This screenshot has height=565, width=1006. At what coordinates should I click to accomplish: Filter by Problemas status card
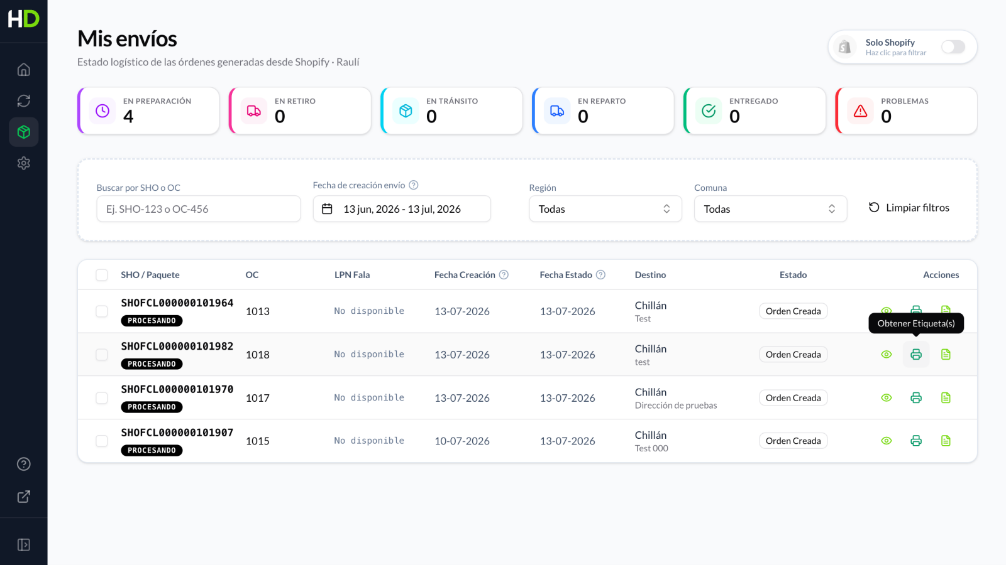tap(907, 111)
